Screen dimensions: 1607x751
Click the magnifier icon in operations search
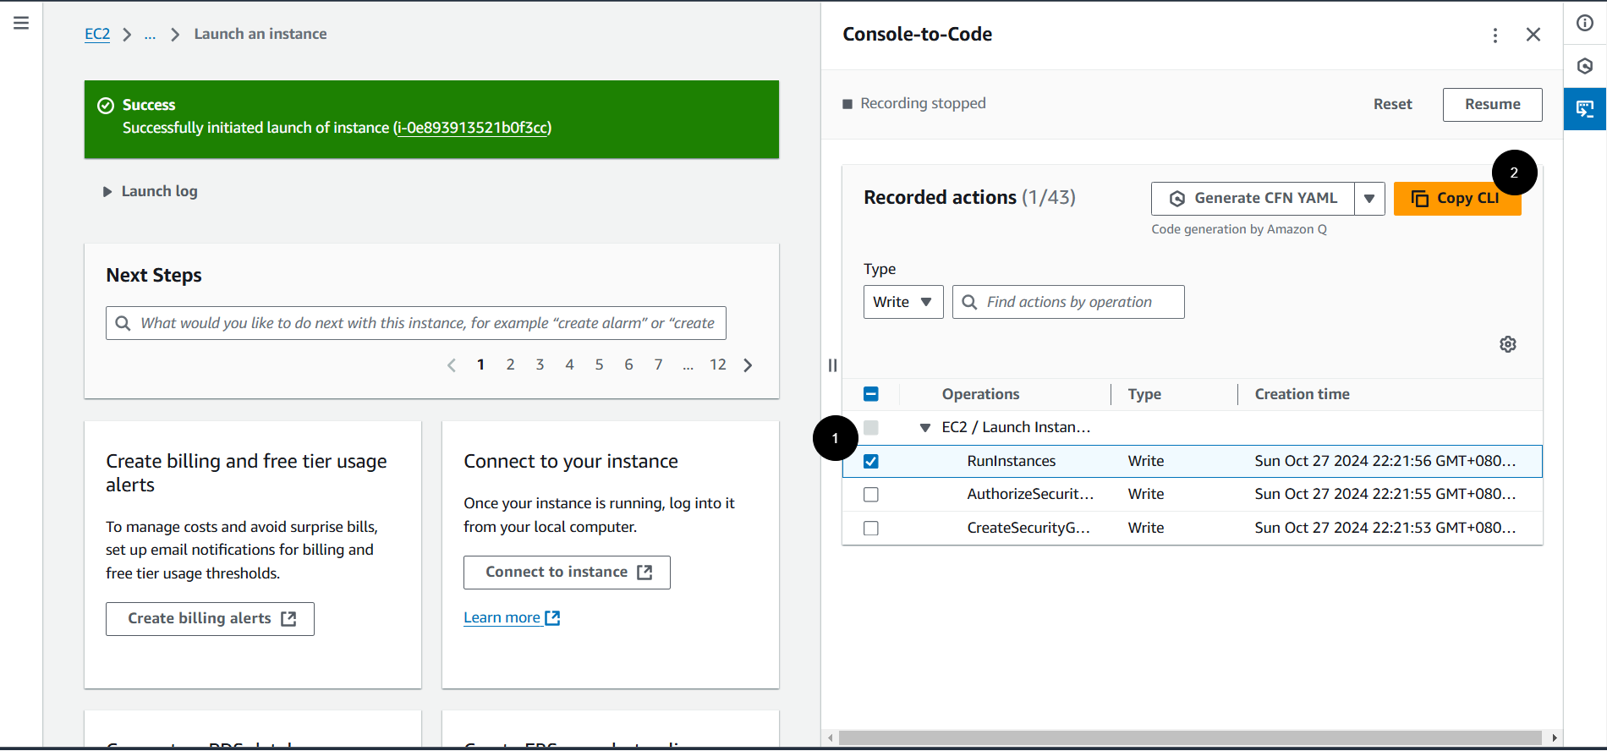969,302
